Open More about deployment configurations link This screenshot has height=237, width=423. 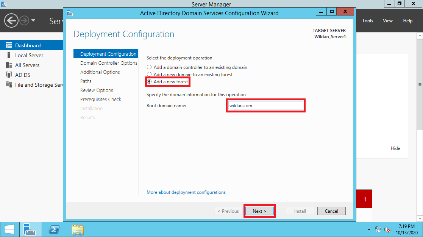[186, 192]
